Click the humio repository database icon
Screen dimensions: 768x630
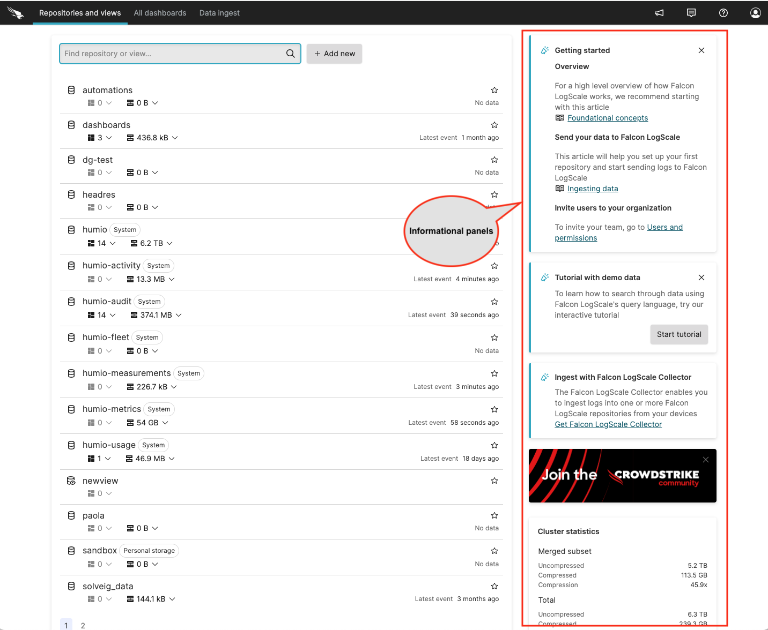click(x=71, y=230)
